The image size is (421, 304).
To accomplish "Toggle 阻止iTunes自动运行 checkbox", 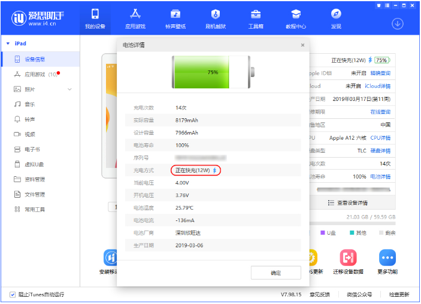I will click(13, 294).
